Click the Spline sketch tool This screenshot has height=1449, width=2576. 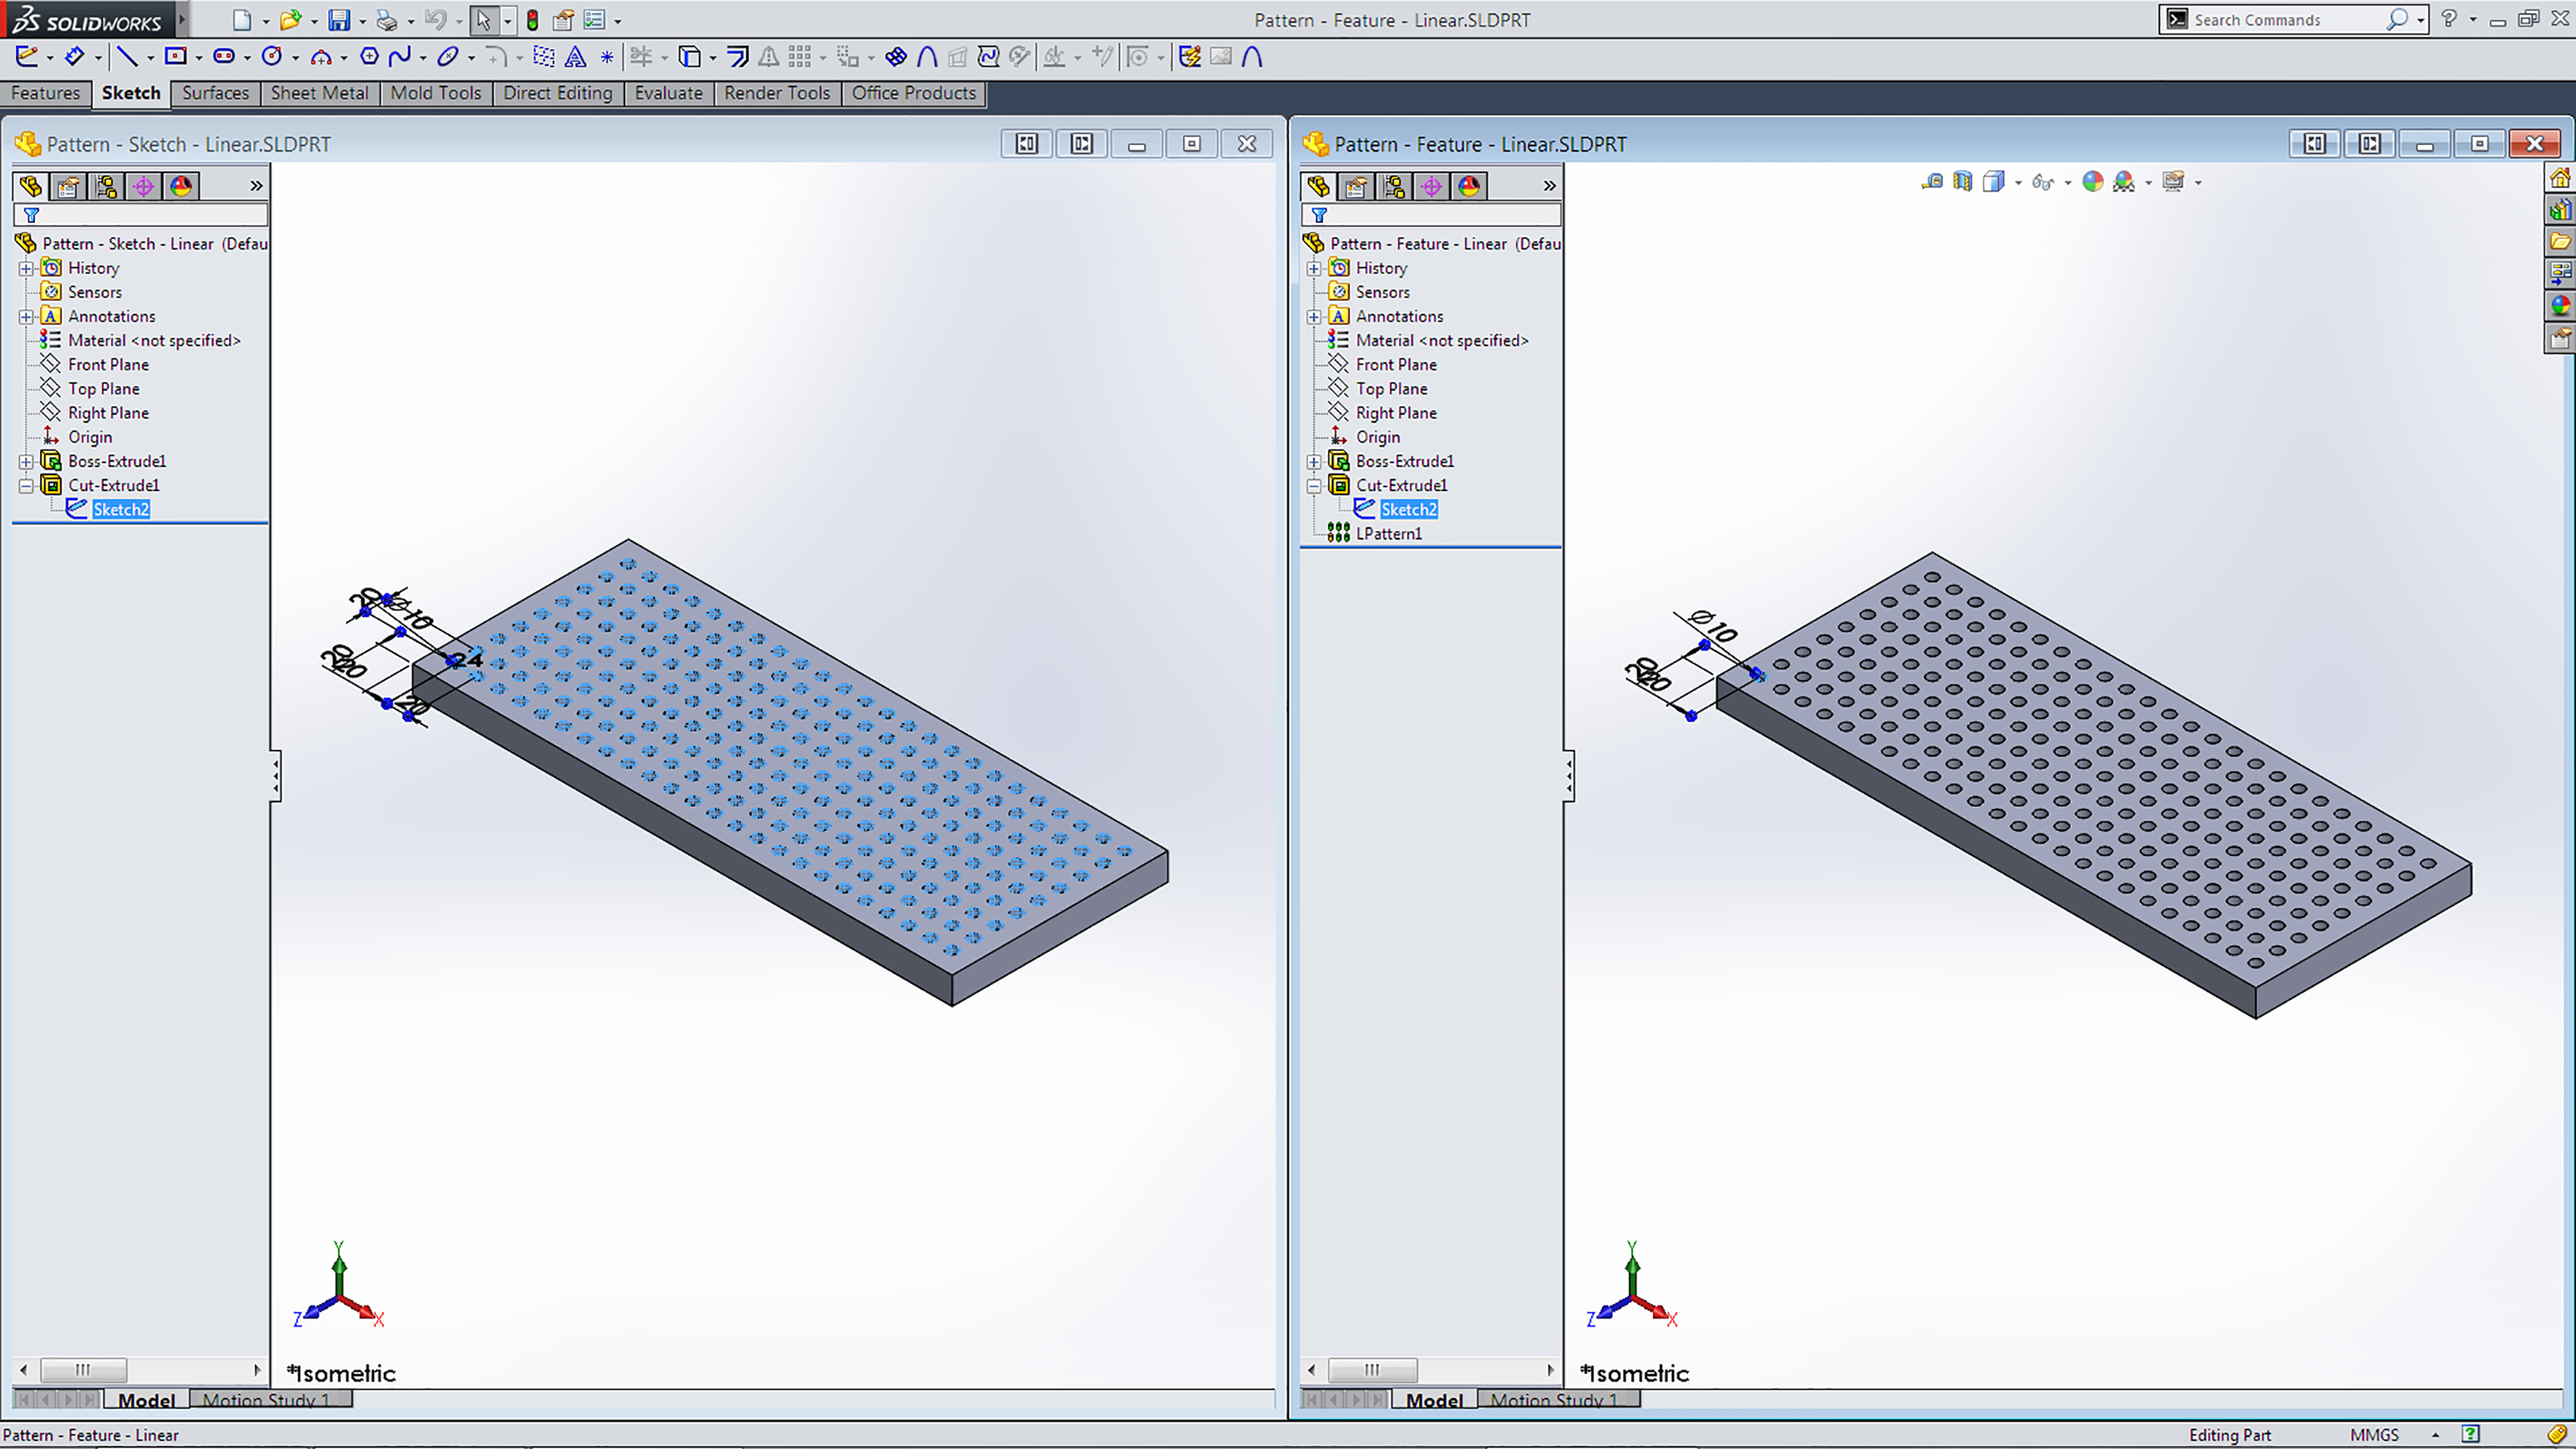point(400,56)
